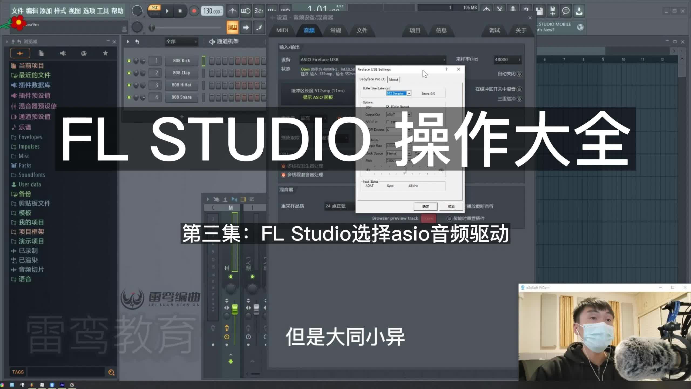Toggle the EQ for Record checkbox
The image size is (691, 389).
coord(388,107)
